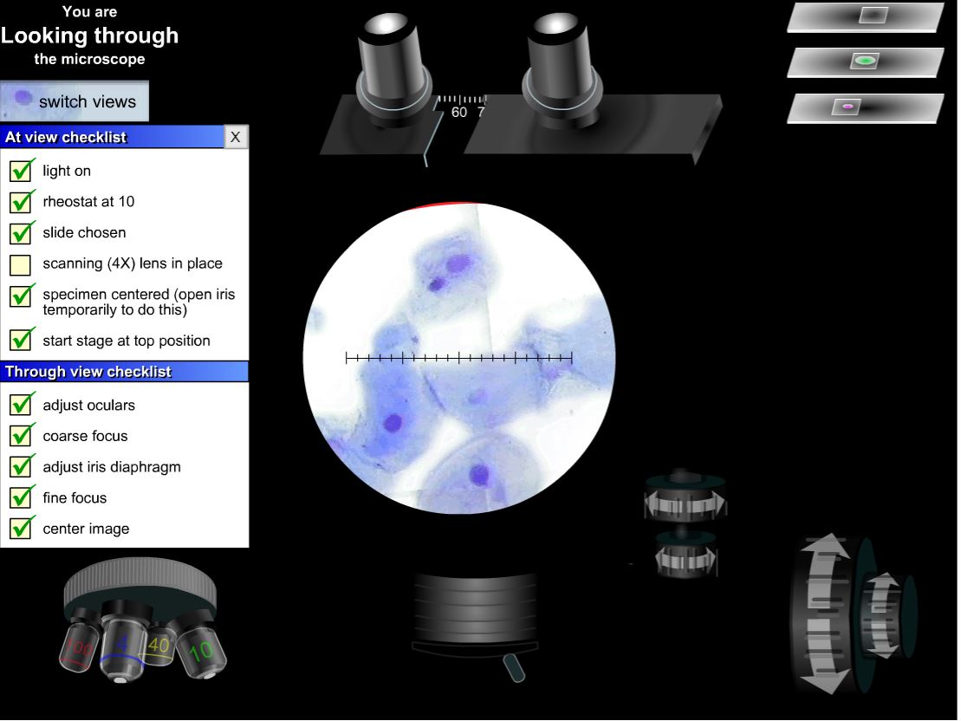Toggle the fine focus checkbox
961x721 pixels.
pos(22,497)
